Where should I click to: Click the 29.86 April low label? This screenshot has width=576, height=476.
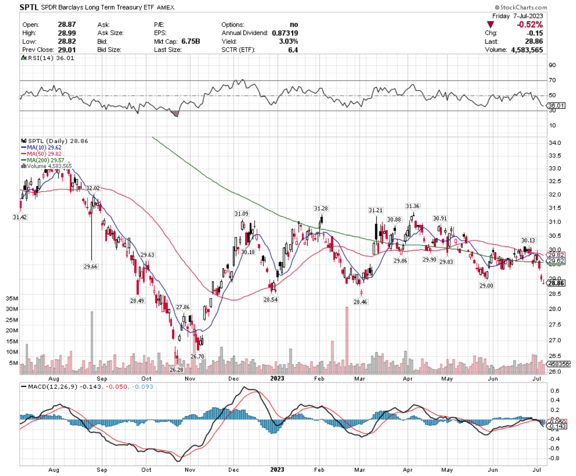pyautogui.click(x=401, y=261)
